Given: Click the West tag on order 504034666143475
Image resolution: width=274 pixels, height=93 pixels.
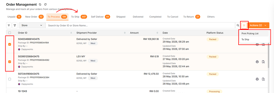Looking at the screenshot, I should tap(93, 43).
